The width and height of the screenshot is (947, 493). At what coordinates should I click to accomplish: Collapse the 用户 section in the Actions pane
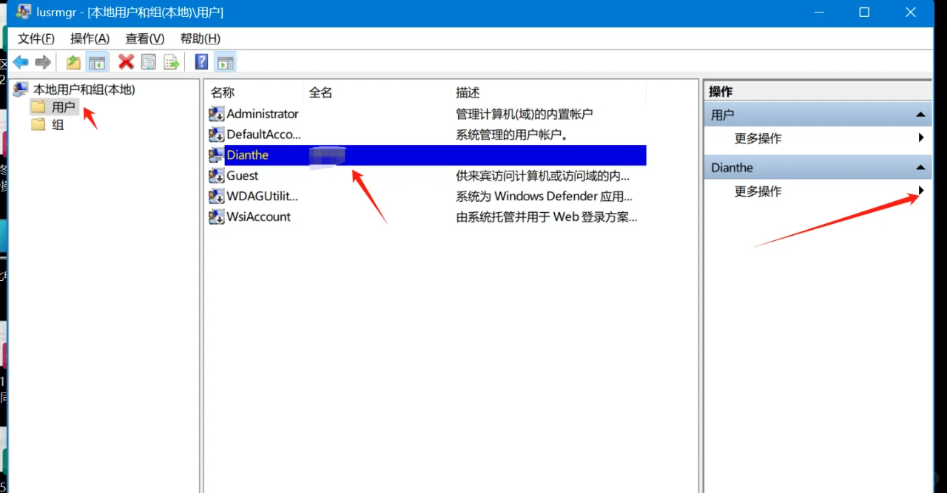pyautogui.click(x=920, y=114)
